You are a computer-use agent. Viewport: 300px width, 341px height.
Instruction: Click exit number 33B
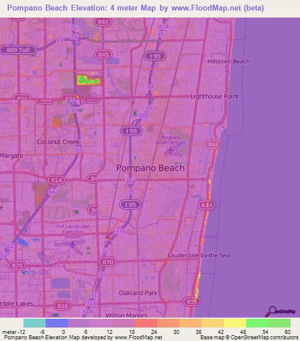(x=120, y=231)
